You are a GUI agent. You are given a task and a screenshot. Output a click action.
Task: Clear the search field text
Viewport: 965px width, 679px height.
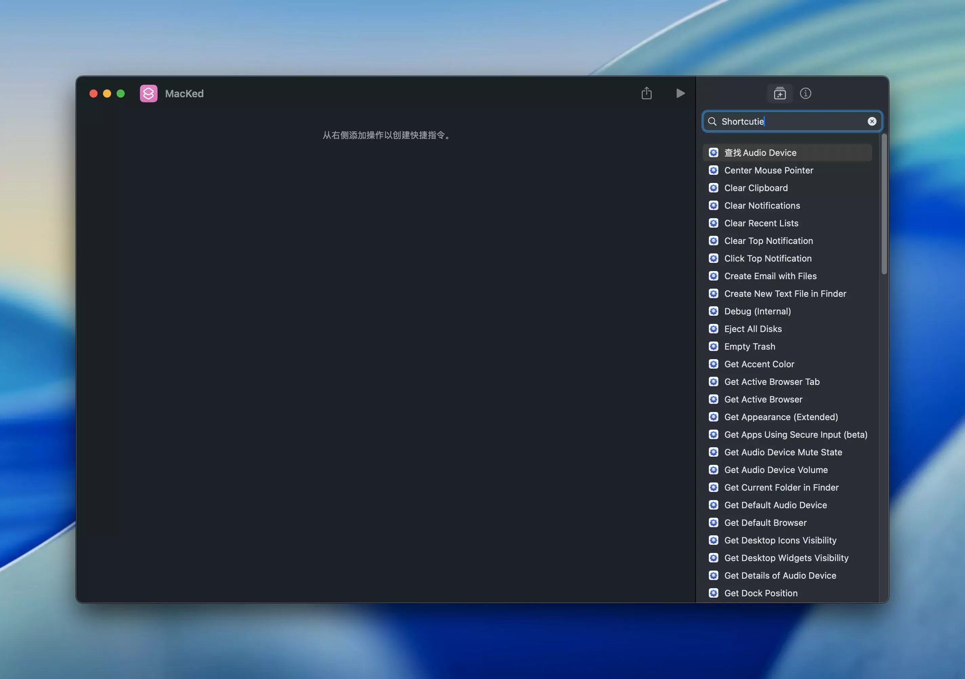point(872,121)
